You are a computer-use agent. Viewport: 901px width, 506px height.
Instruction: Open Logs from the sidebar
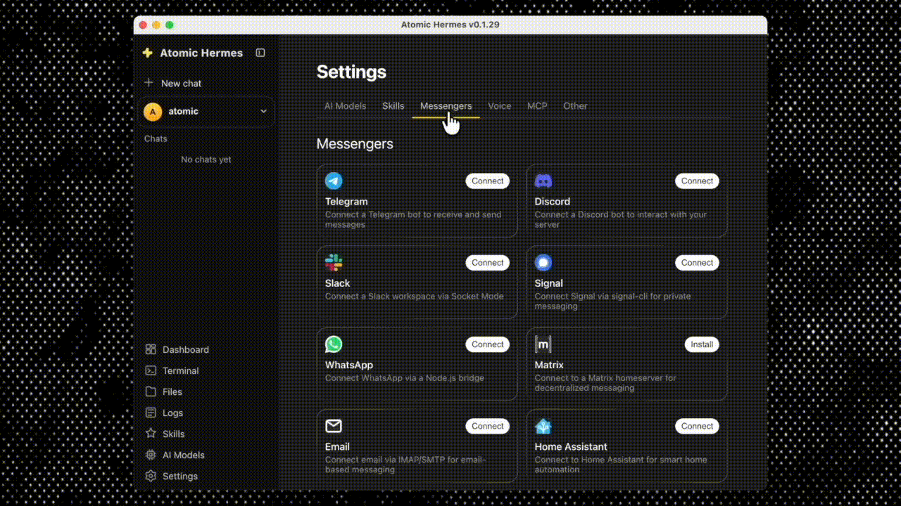(x=172, y=413)
